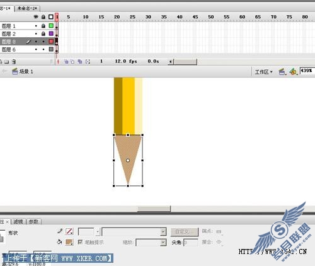Unlock 图层 2 via its padlock icon

[43, 33]
